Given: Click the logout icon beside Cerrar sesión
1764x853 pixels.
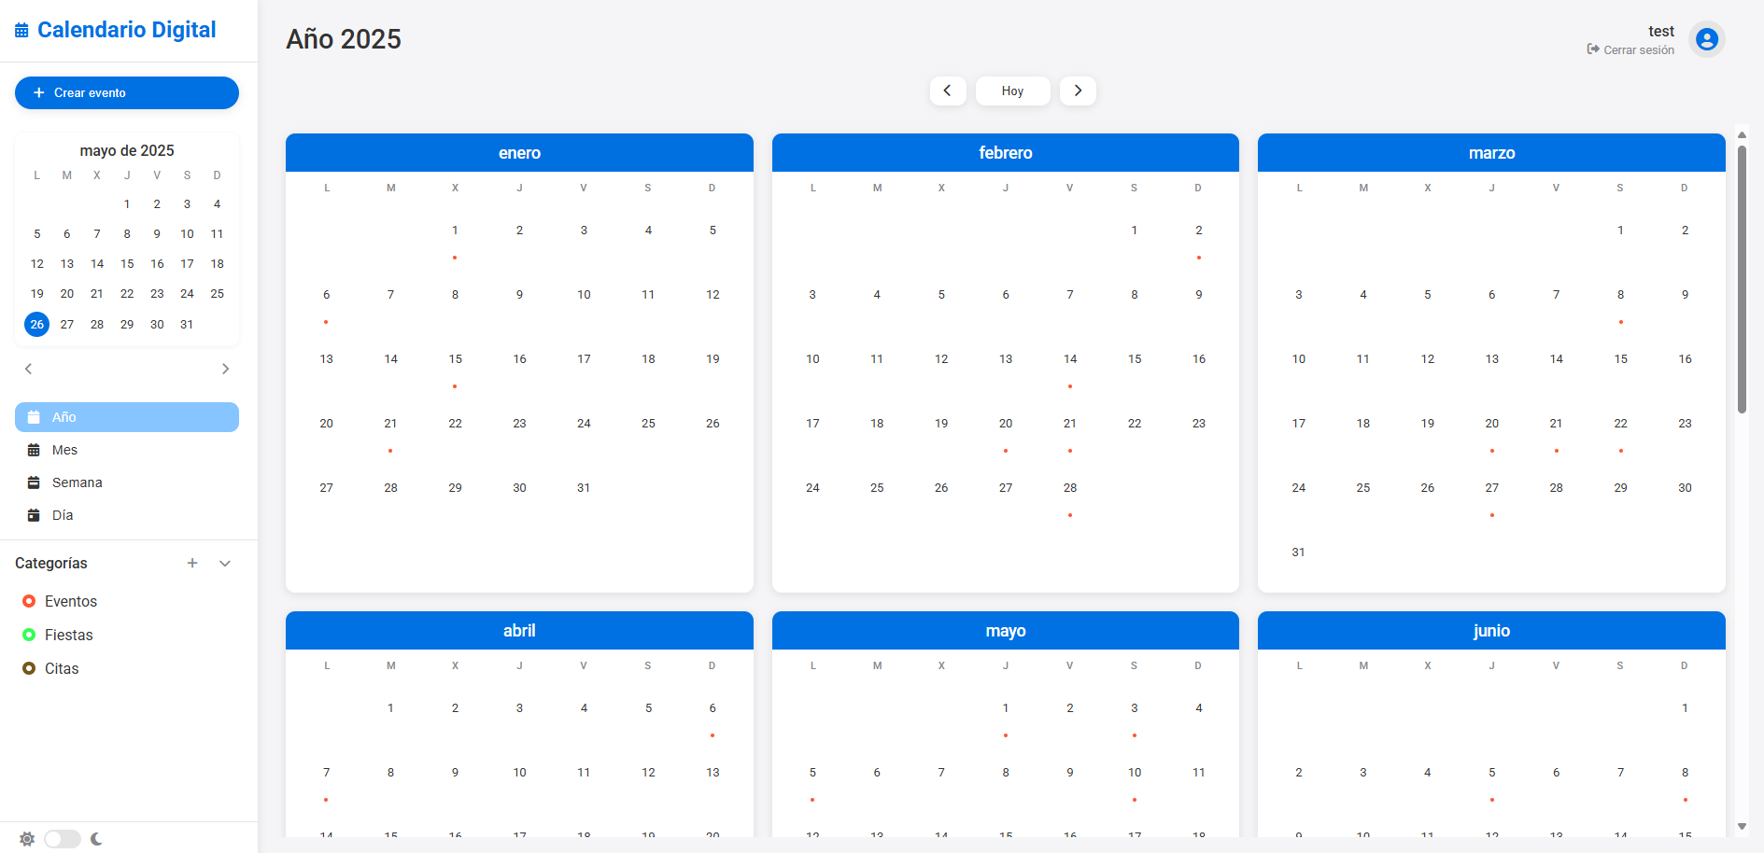Looking at the screenshot, I should coord(1592,49).
